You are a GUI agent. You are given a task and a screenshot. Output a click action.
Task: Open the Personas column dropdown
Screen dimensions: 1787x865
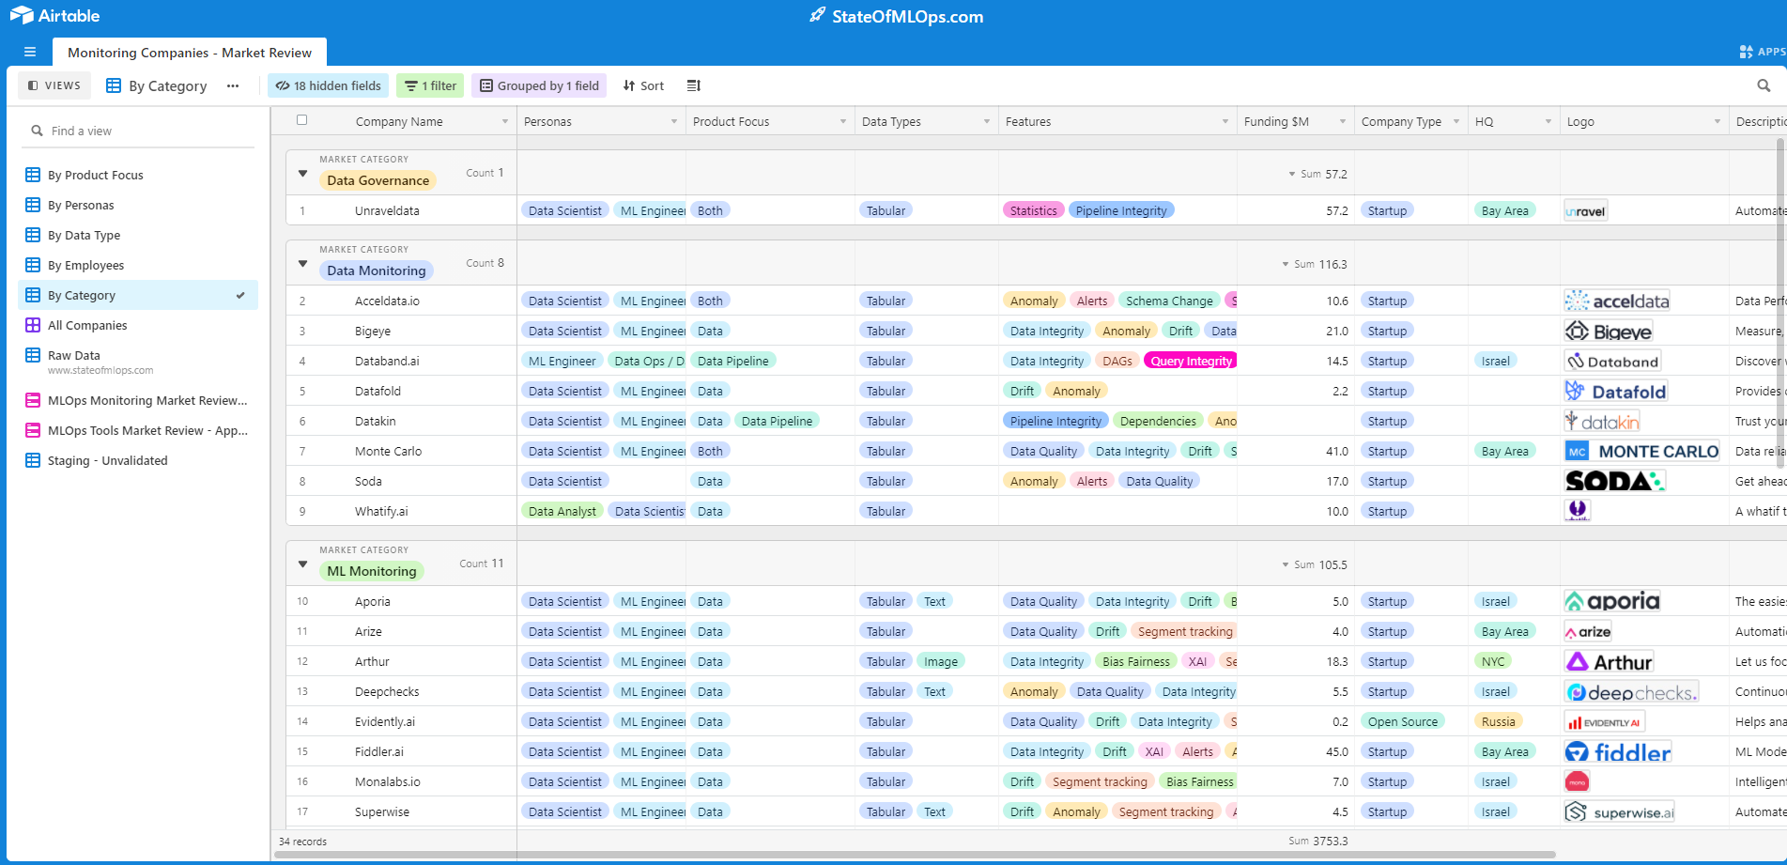pyautogui.click(x=674, y=122)
